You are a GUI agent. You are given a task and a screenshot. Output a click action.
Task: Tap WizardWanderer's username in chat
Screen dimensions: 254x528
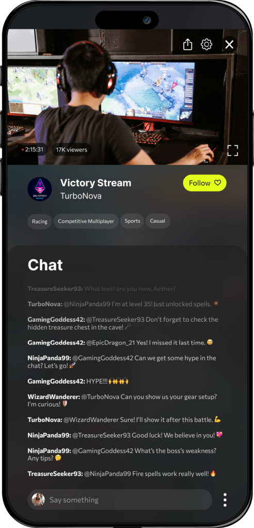pos(54,397)
